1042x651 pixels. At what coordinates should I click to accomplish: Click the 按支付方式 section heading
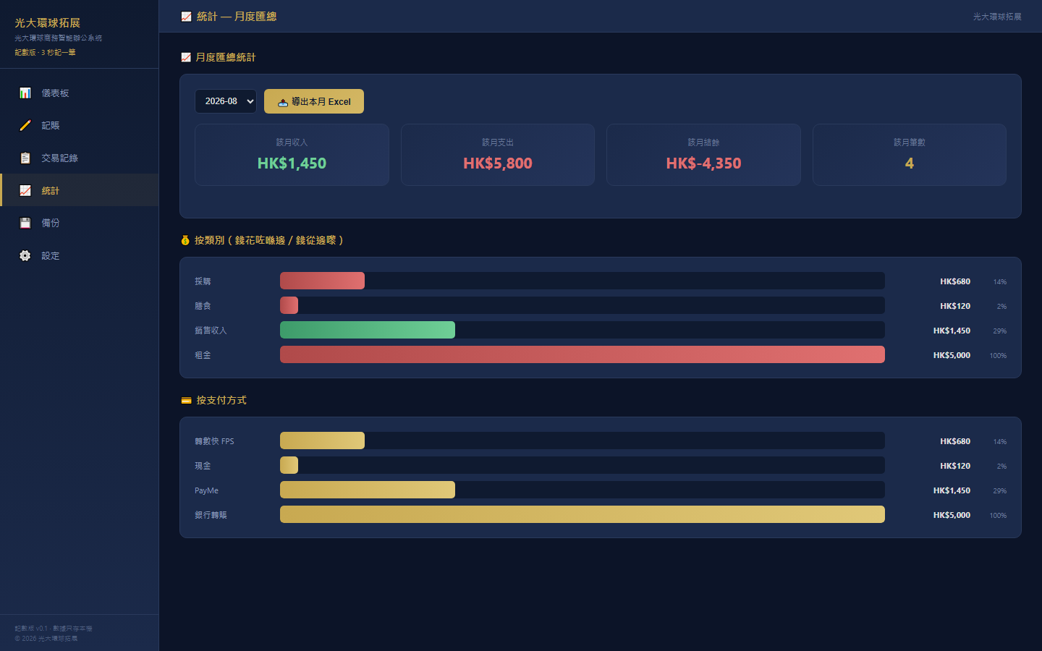click(221, 400)
